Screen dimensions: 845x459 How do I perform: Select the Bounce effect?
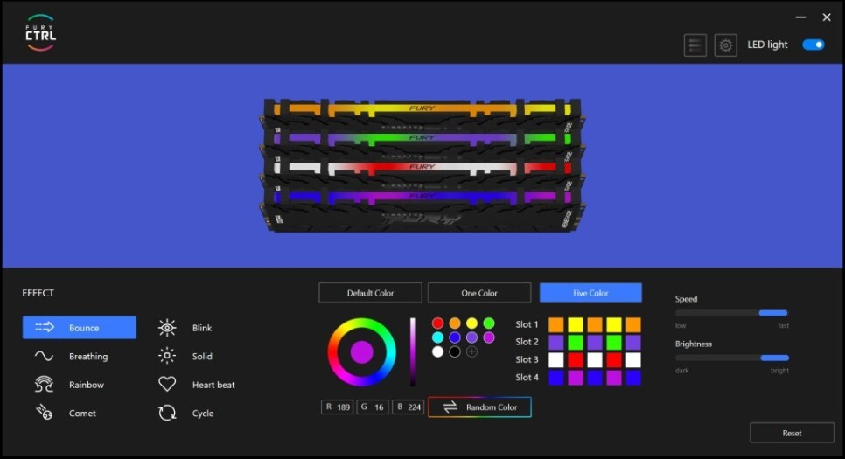coord(80,328)
